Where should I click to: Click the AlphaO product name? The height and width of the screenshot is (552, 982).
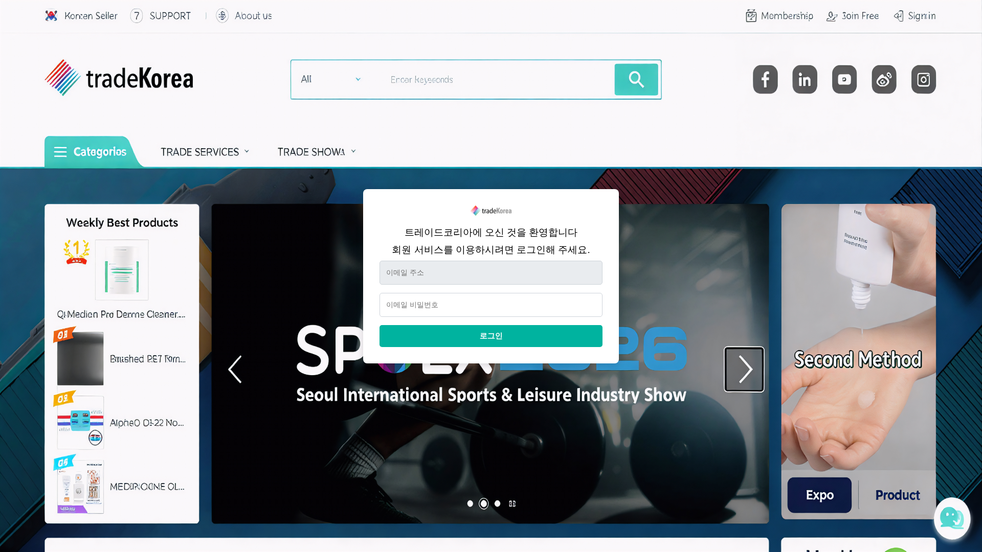click(x=147, y=423)
